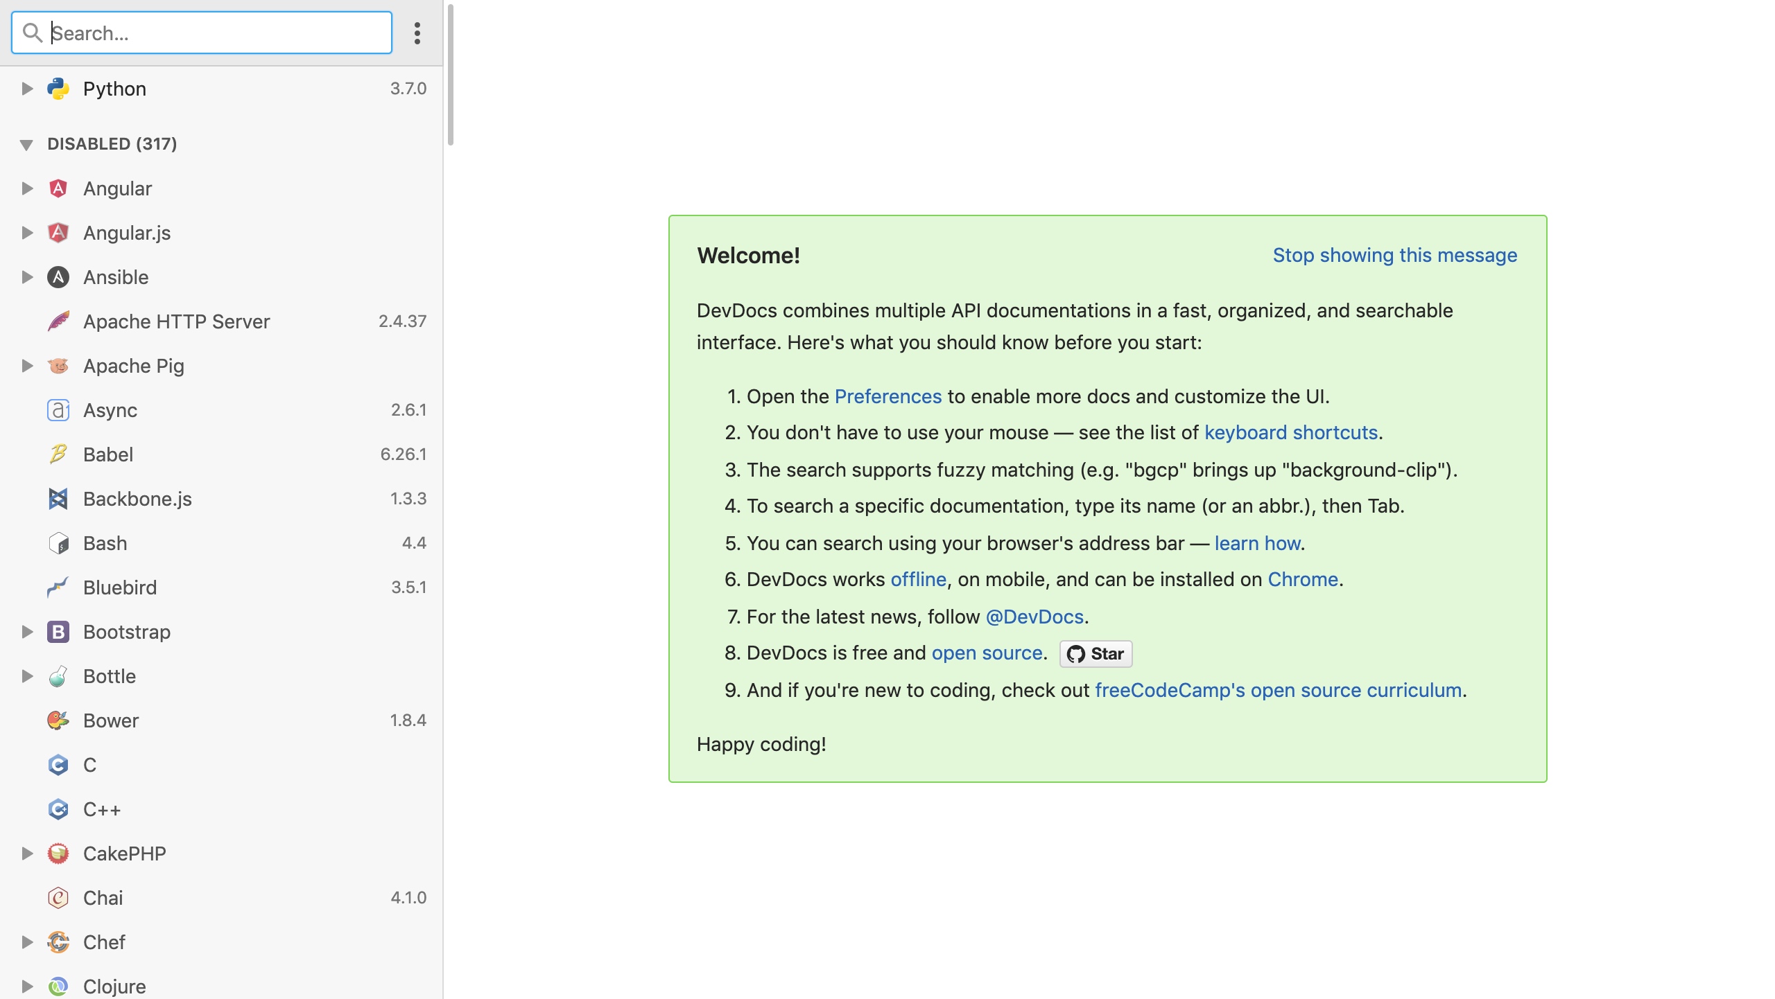Click the Chef logo icon
The image size is (1775, 999).
58,942
